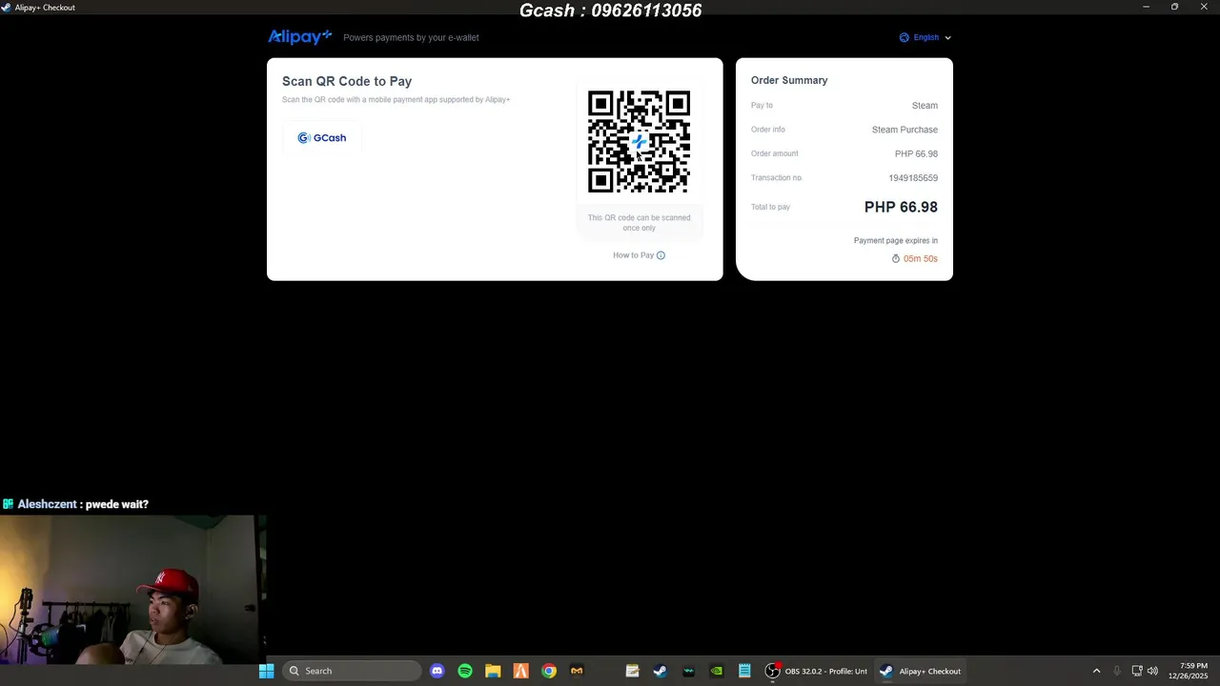The height and width of the screenshot is (686, 1220).
Task: Click the globe language icon
Action: click(905, 38)
